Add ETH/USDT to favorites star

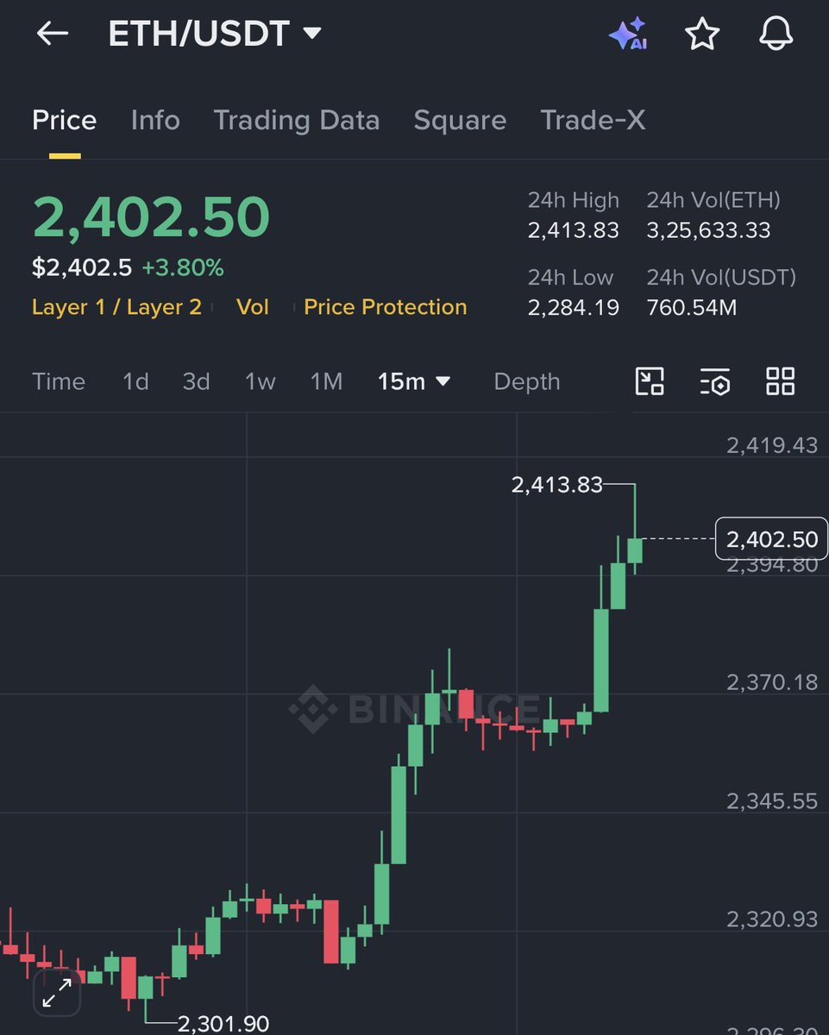[702, 34]
